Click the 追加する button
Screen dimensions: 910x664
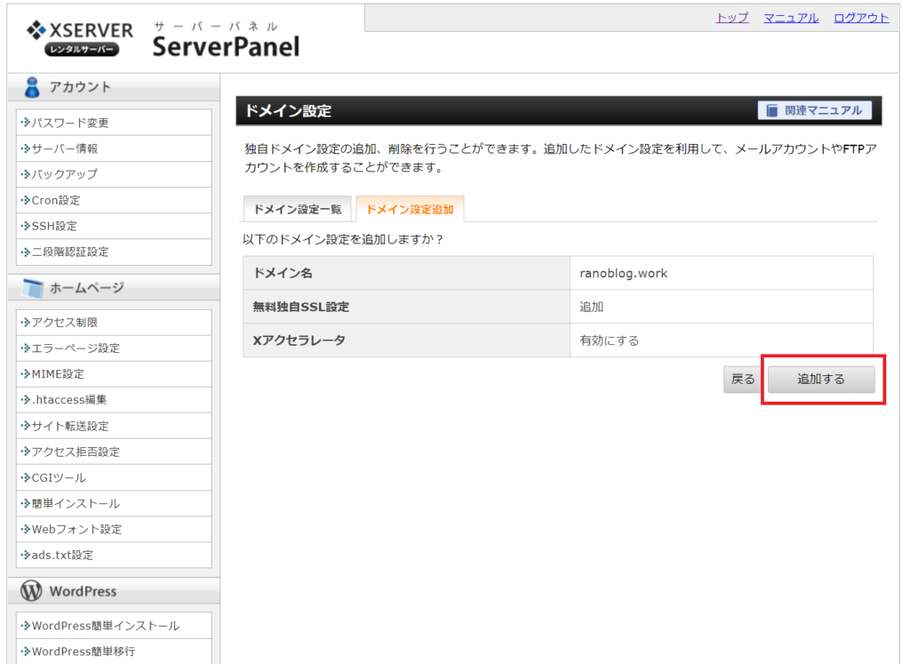coord(819,379)
